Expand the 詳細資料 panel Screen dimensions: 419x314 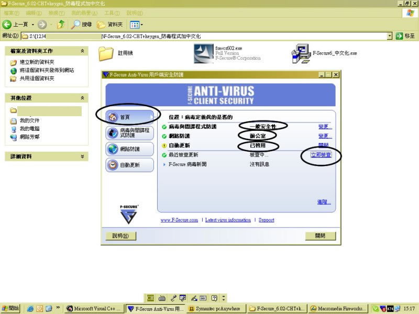pos(82,156)
